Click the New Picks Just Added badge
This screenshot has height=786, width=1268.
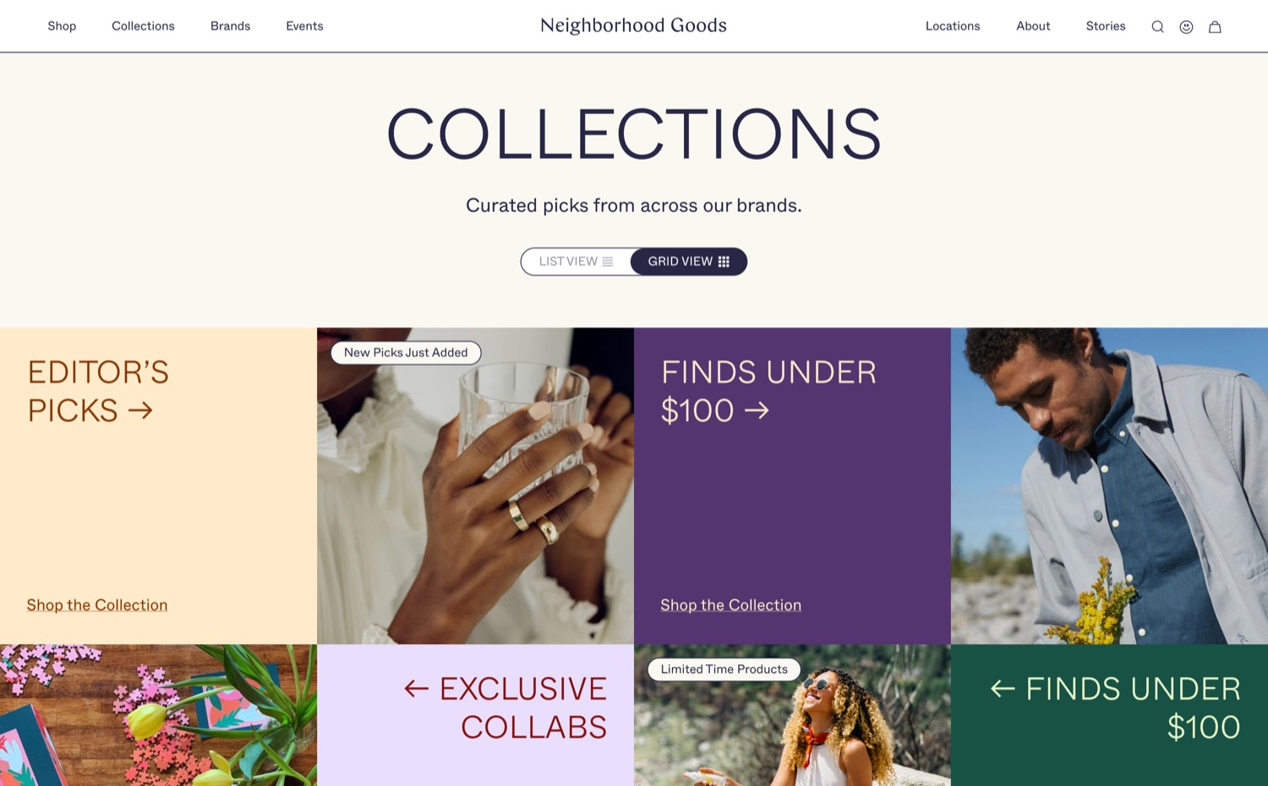406,352
